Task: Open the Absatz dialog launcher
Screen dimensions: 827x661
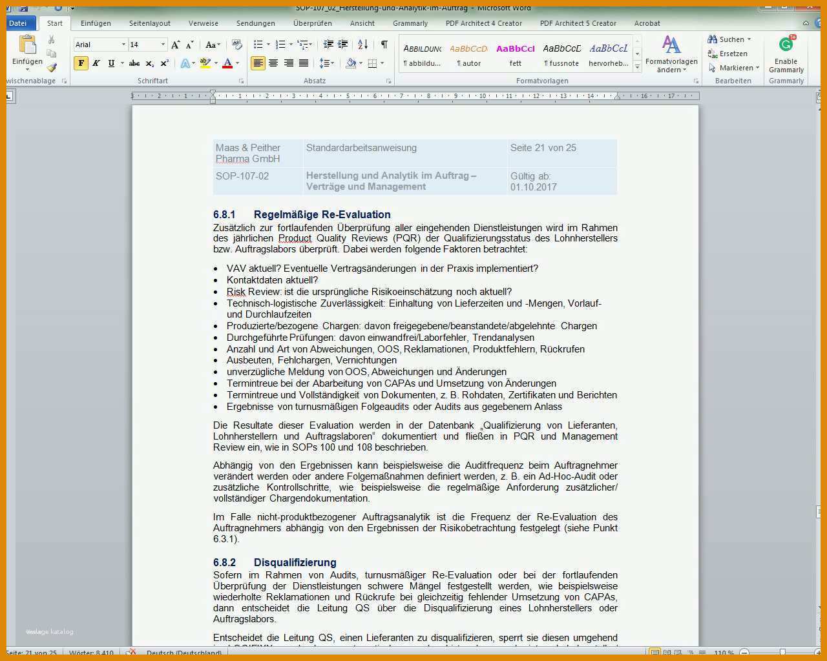Action: pyautogui.click(x=388, y=81)
